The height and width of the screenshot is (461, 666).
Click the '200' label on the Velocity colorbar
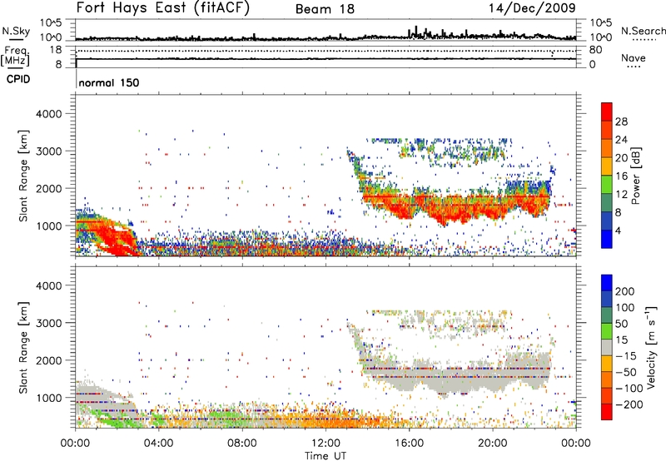625,291
